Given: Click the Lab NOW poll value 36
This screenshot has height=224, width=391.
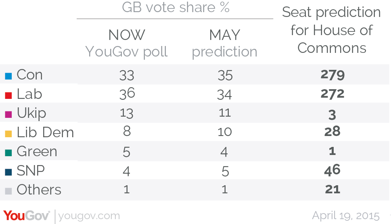Looking at the screenshot, I should [x=127, y=94].
